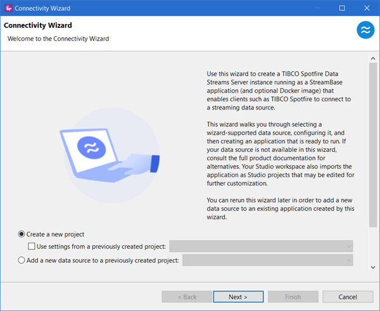Open the Use settings project dropdown
Image resolution: width=380 pixels, height=311 pixels.
[x=261, y=246]
